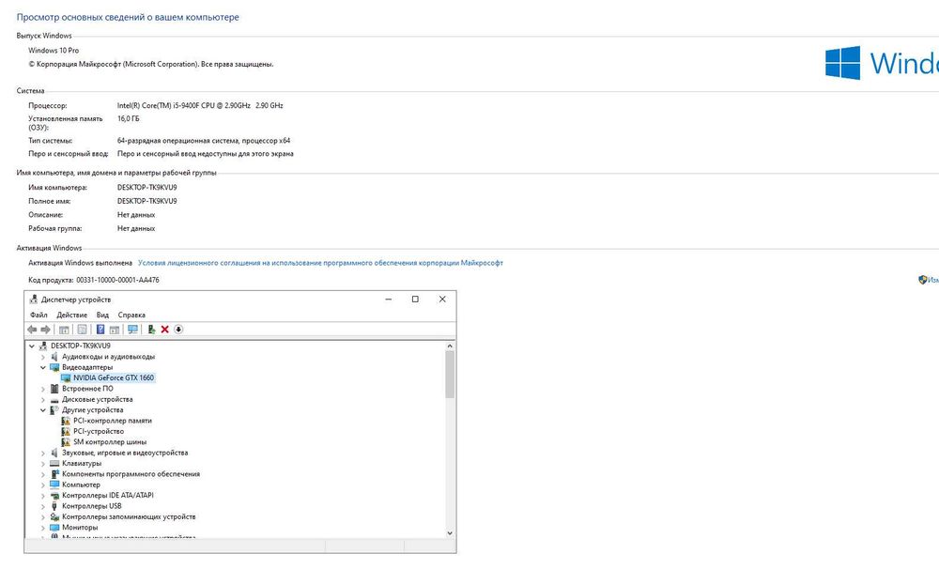Click the Windows 10 Pro edition text
This screenshot has width=939, height=569.
[x=54, y=51]
